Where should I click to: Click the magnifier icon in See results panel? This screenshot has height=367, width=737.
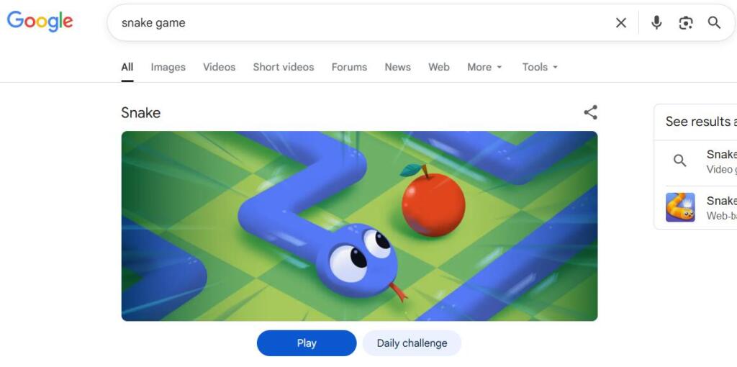click(679, 160)
